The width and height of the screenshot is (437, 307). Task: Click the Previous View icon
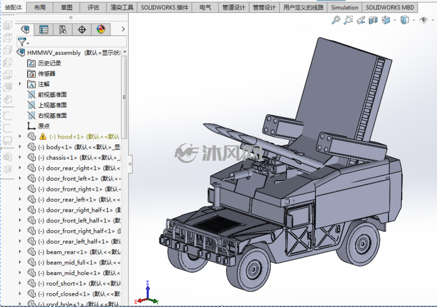(x=361, y=20)
